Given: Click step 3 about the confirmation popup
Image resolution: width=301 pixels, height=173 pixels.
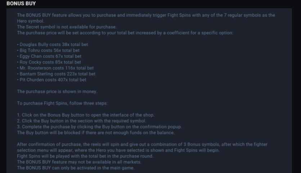Looking at the screenshot, I should (99, 127).
